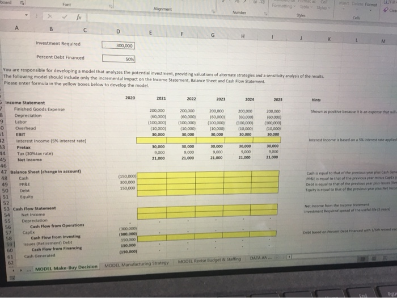Click EBIT 2021 value 30,000

158,135
